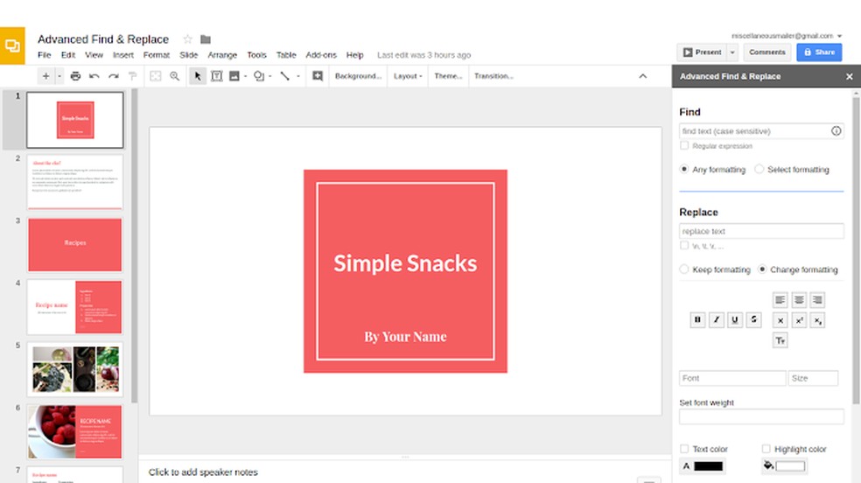Expand the image insert dropdown arrow
Viewport: 861px width, 483px height.
(x=246, y=76)
